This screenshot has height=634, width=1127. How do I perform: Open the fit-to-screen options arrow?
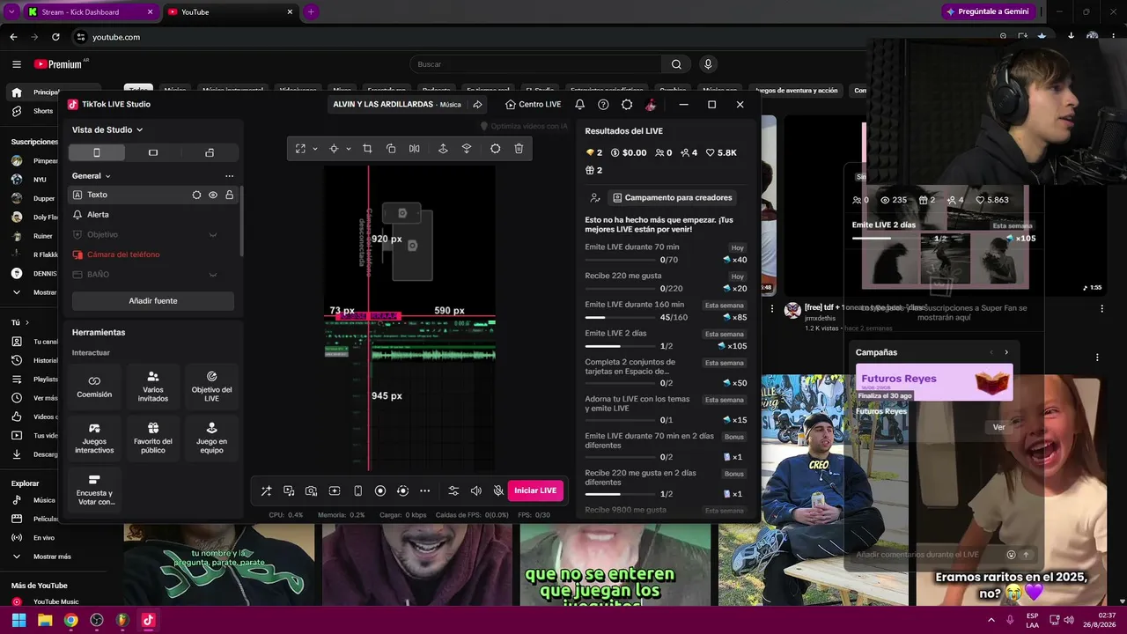pyautogui.click(x=315, y=149)
